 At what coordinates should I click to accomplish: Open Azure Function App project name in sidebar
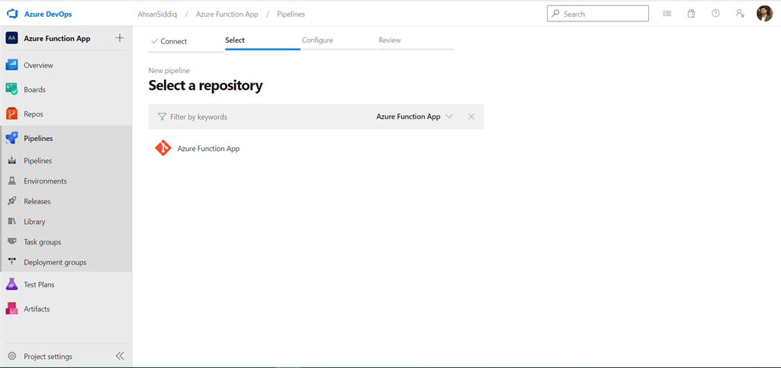(57, 38)
